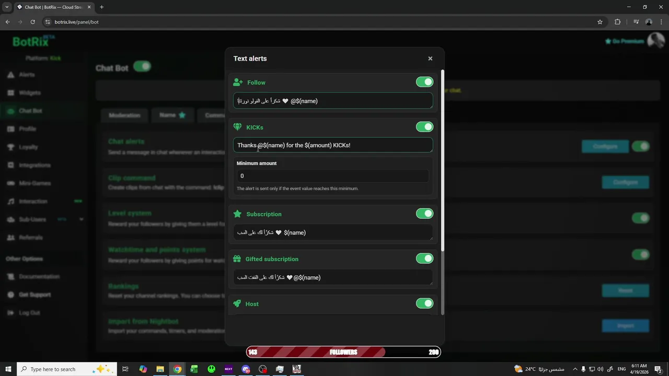Open a new browser tab
Viewport: 669px width, 376px height.
(101, 7)
